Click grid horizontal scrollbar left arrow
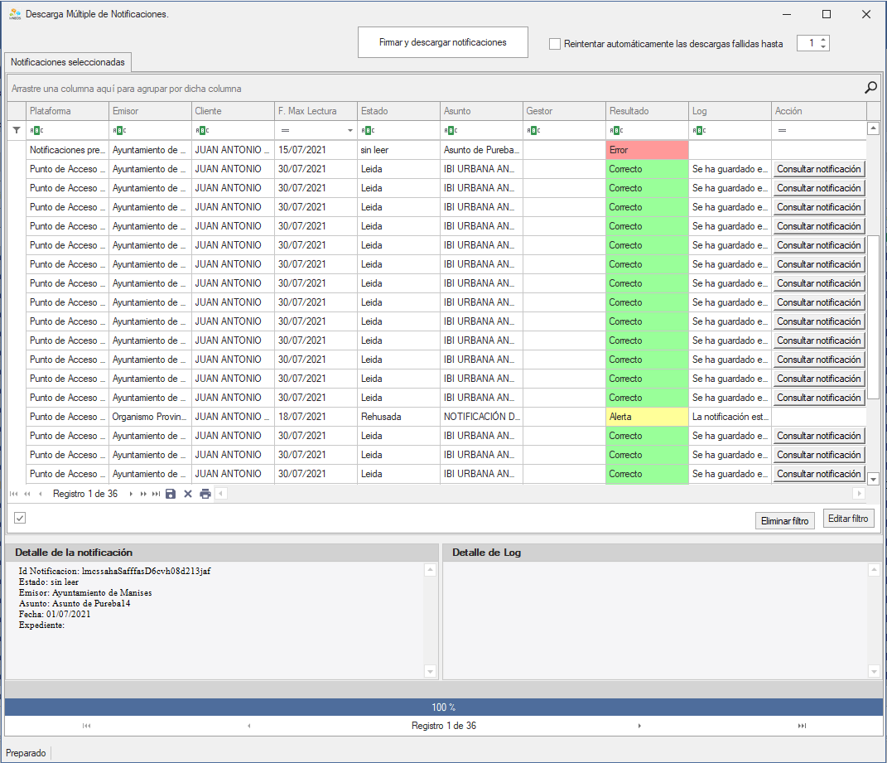The width and height of the screenshot is (887, 763). 221,494
